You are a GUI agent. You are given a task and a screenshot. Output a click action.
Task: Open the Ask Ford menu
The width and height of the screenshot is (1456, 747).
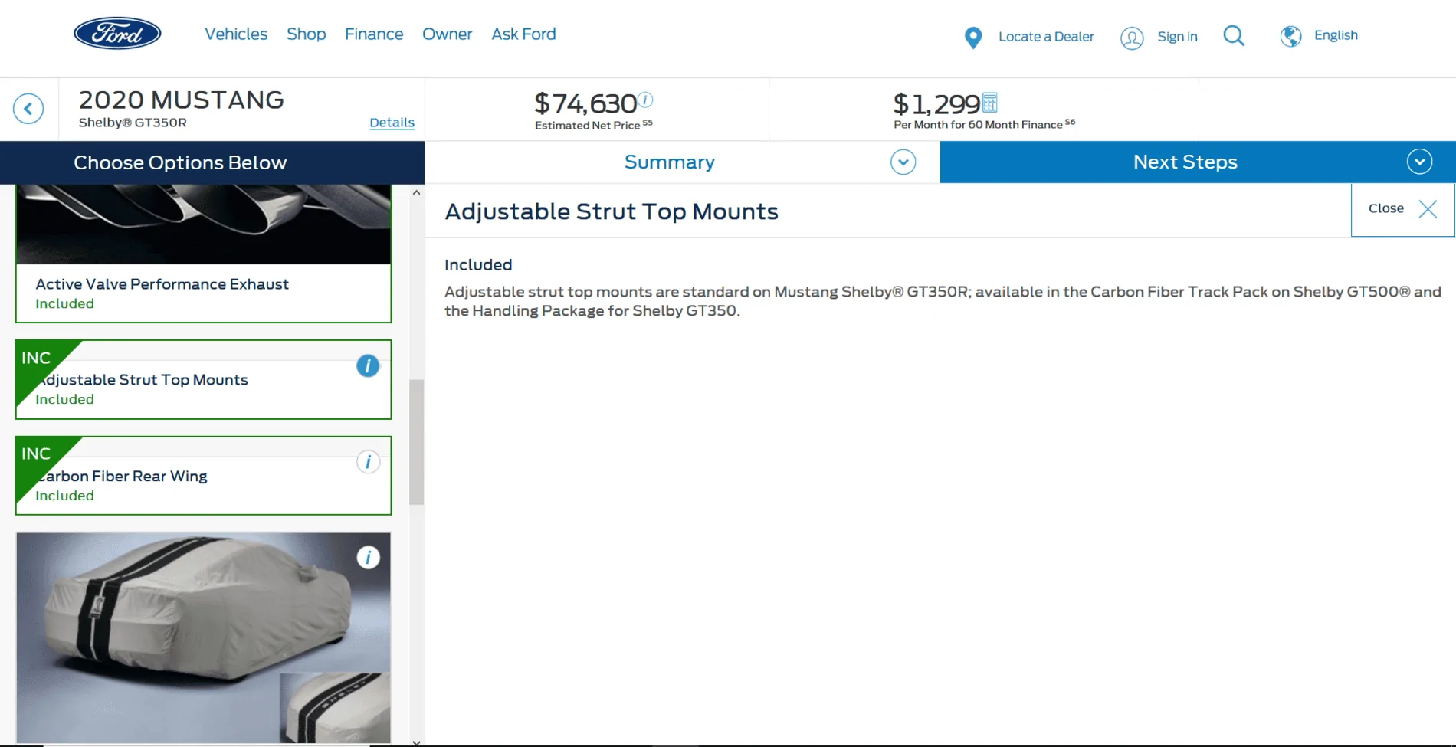pyautogui.click(x=524, y=34)
